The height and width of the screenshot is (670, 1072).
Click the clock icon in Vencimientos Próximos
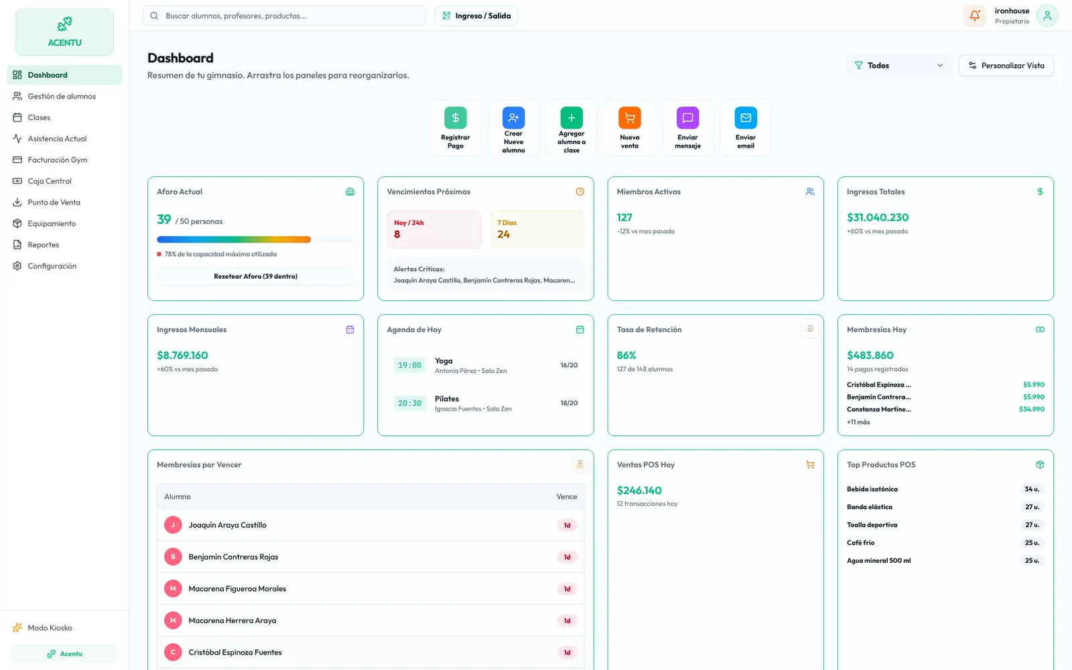pos(580,192)
